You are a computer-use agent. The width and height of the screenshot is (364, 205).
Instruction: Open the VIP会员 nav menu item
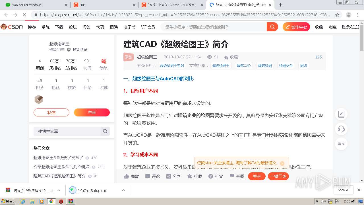point(148,27)
